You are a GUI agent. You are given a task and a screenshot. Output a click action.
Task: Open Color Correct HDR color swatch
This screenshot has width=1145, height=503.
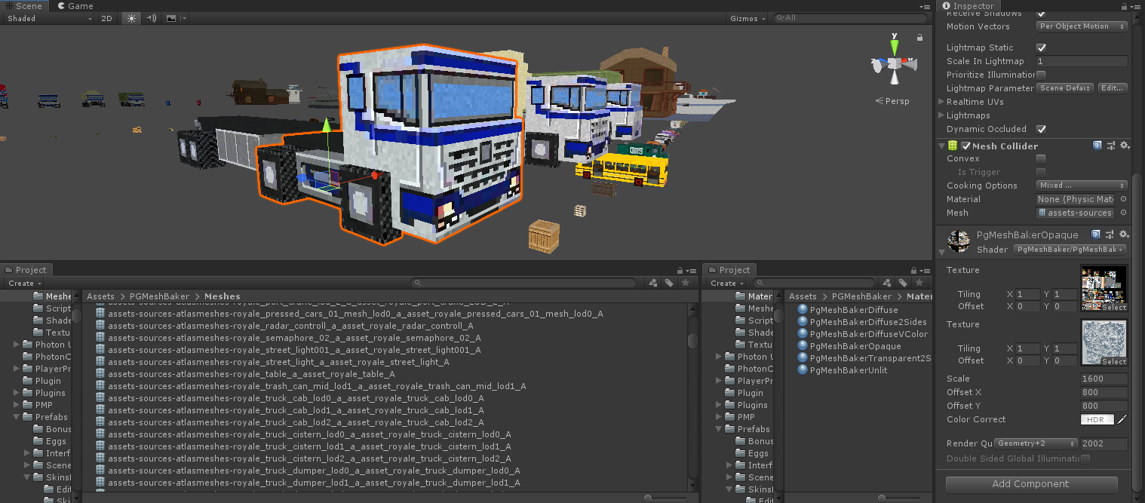pos(1097,419)
